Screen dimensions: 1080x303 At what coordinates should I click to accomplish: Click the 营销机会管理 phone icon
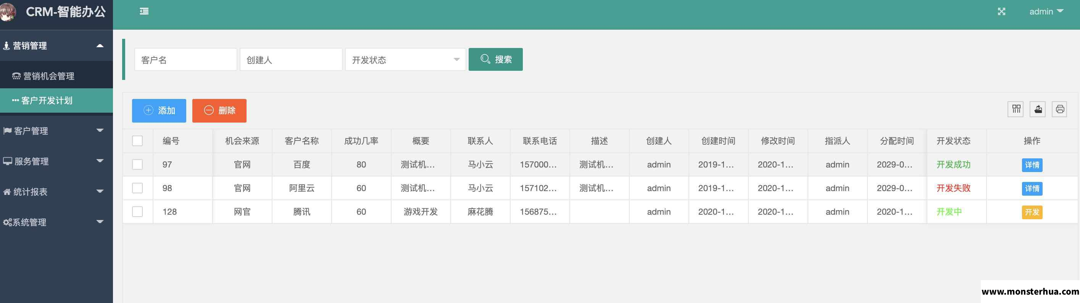tap(16, 76)
